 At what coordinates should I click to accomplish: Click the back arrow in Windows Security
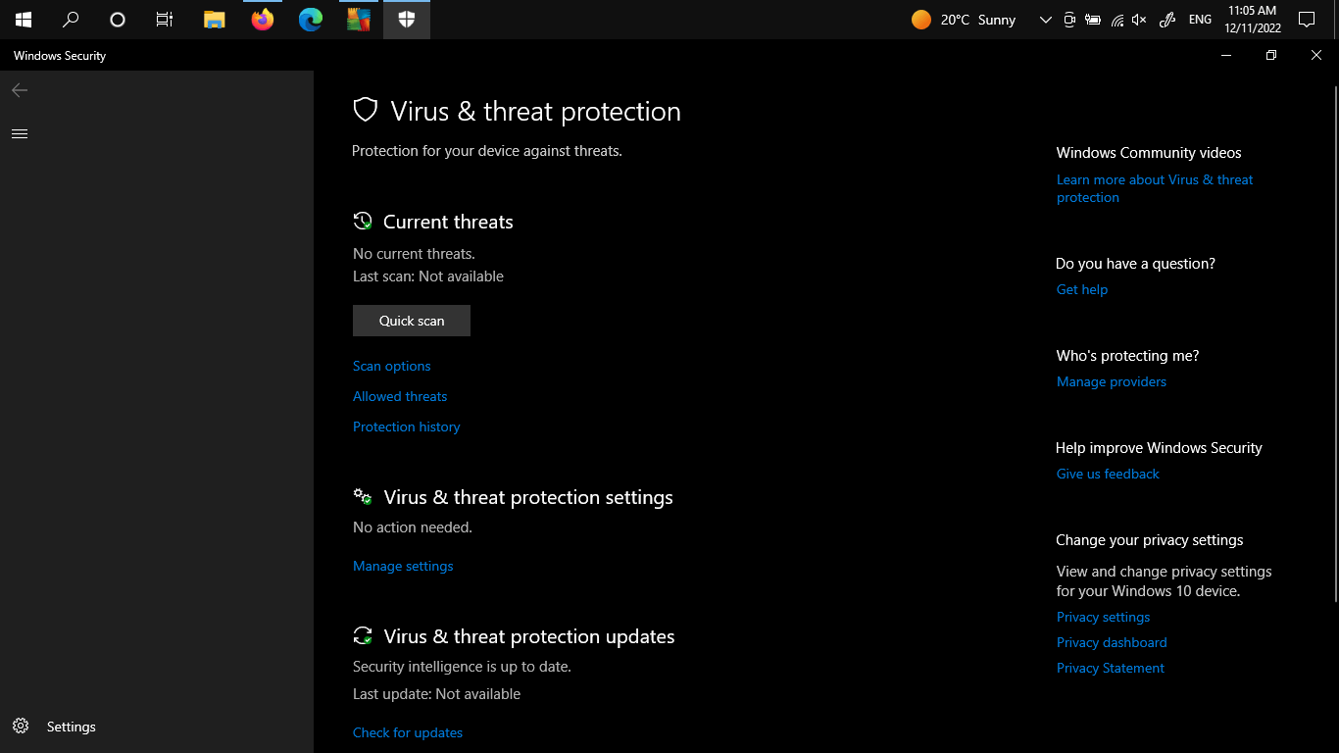tap(20, 90)
